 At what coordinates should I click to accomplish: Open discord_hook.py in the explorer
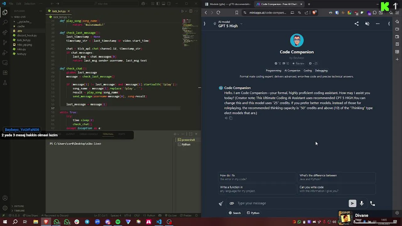point(27,35)
